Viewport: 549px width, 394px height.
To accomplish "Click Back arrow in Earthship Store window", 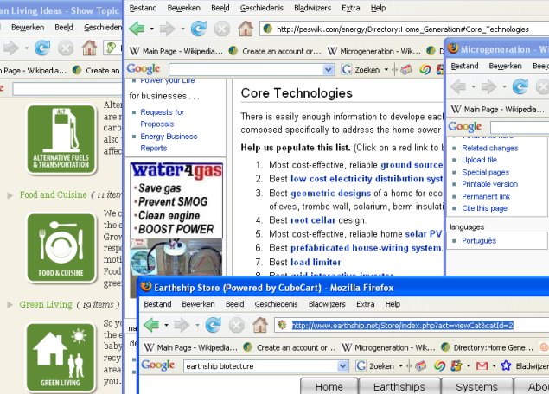I will click(151, 325).
